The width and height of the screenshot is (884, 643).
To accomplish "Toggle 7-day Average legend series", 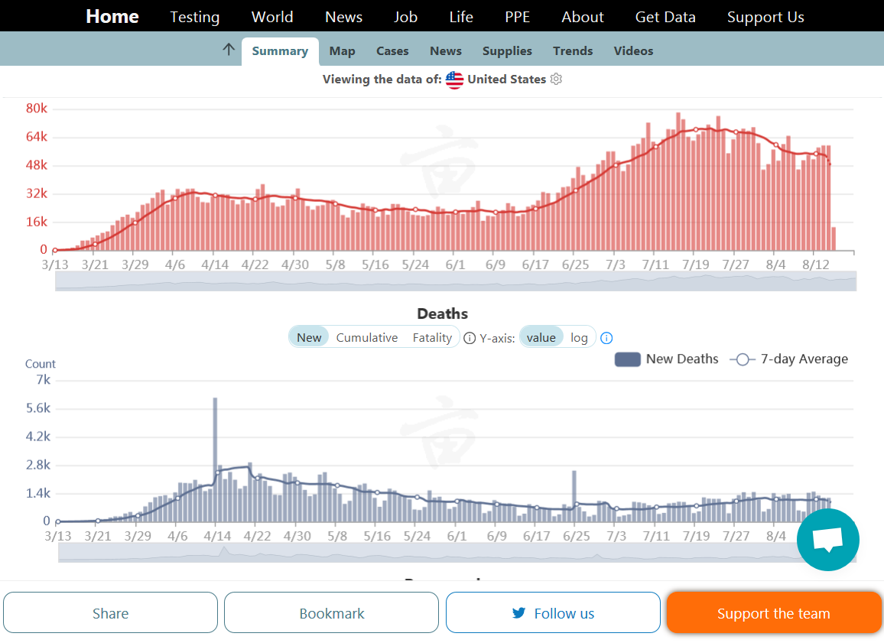I will pos(788,359).
